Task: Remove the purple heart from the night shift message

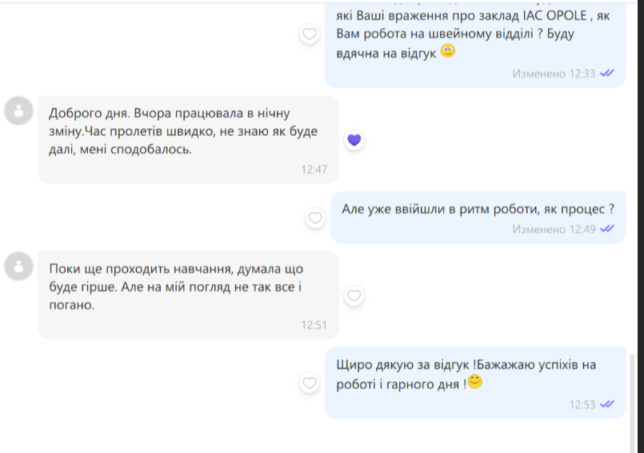Action: [x=354, y=140]
